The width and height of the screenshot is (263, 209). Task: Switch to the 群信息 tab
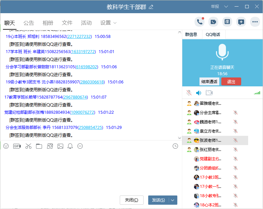coord(191,34)
